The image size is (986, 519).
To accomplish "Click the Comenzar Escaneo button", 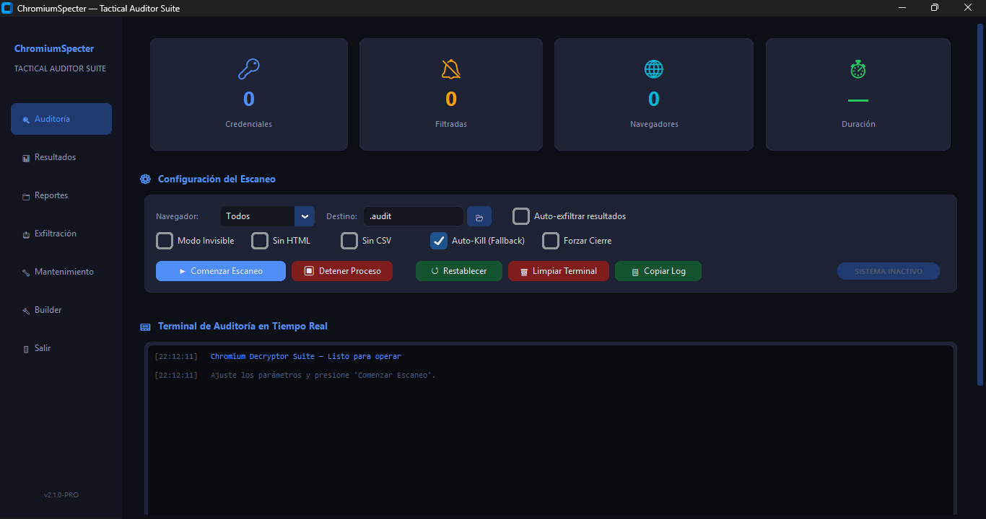I will click(x=221, y=271).
